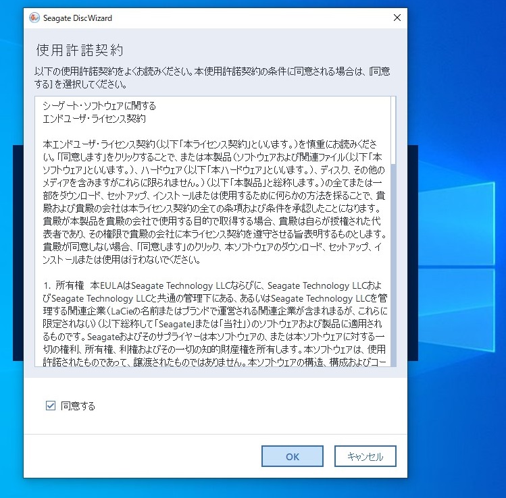Uncheck the 同意する agreement checkbox
This screenshot has height=498, width=506.
point(51,406)
